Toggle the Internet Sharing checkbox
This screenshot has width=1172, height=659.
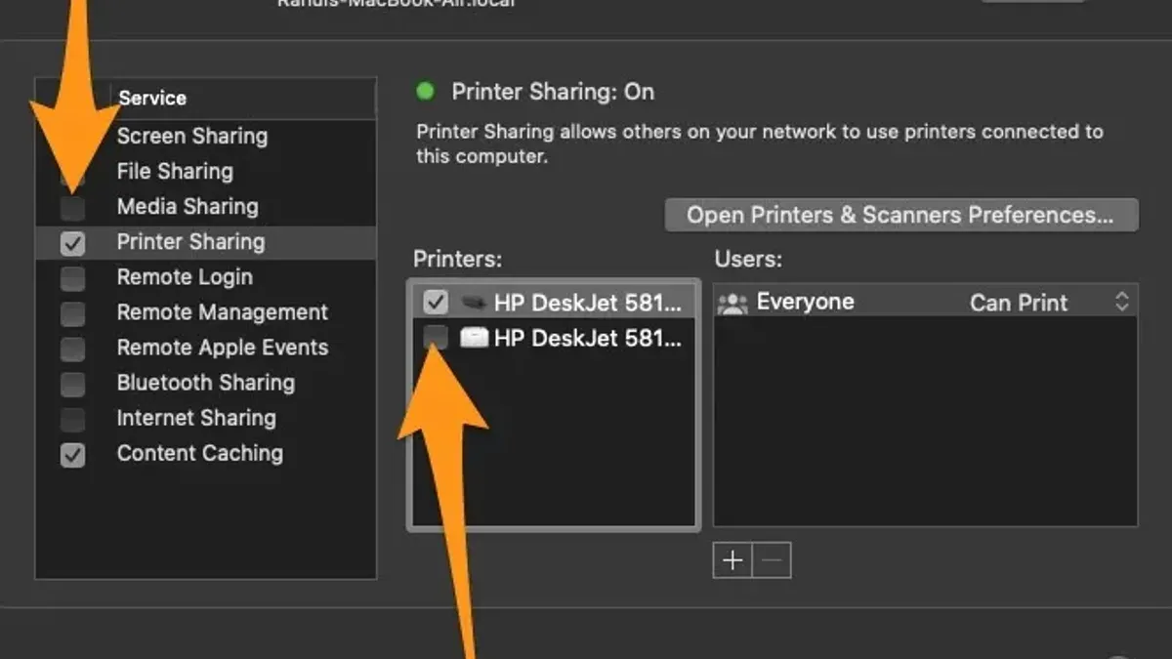coord(72,419)
